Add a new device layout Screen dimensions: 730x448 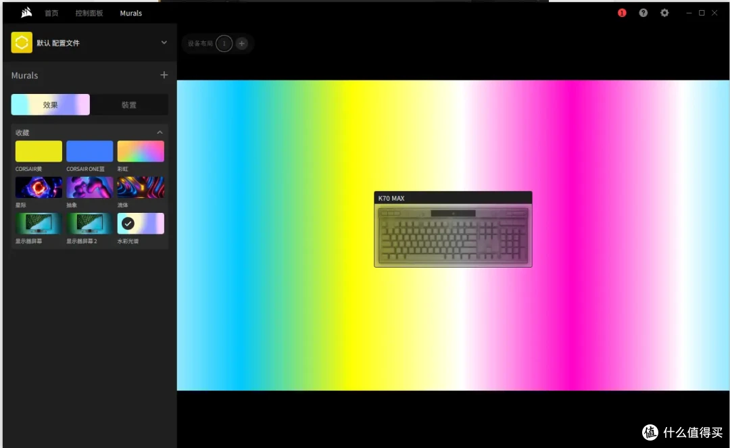click(x=241, y=43)
